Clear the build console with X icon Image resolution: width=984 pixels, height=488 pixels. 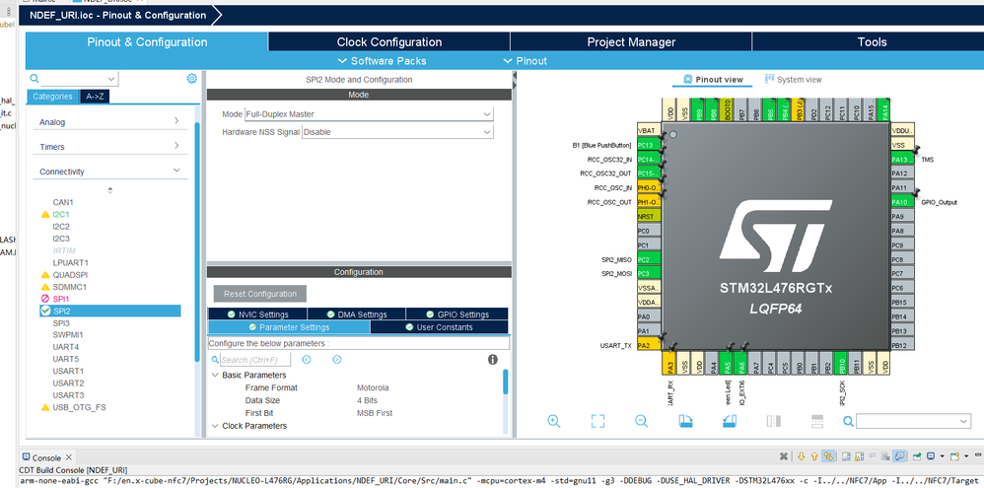click(x=784, y=456)
